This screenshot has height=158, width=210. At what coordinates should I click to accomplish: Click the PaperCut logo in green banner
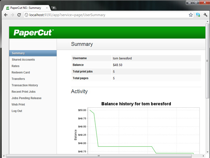[34, 33]
